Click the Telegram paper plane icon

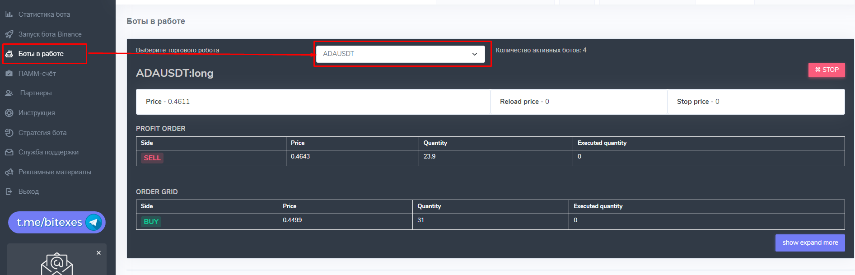coord(93,222)
